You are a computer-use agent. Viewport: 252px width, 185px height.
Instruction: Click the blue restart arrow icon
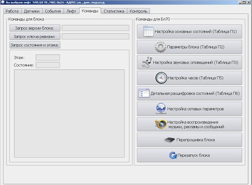(x=173, y=155)
